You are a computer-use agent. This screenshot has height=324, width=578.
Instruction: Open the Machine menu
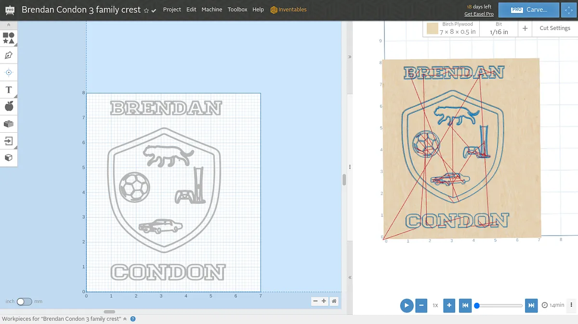point(212,10)
